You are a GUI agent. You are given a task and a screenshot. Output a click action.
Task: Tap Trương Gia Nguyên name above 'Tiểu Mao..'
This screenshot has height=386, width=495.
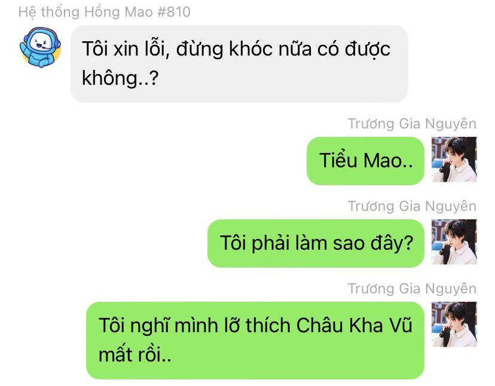coord(412,124)
